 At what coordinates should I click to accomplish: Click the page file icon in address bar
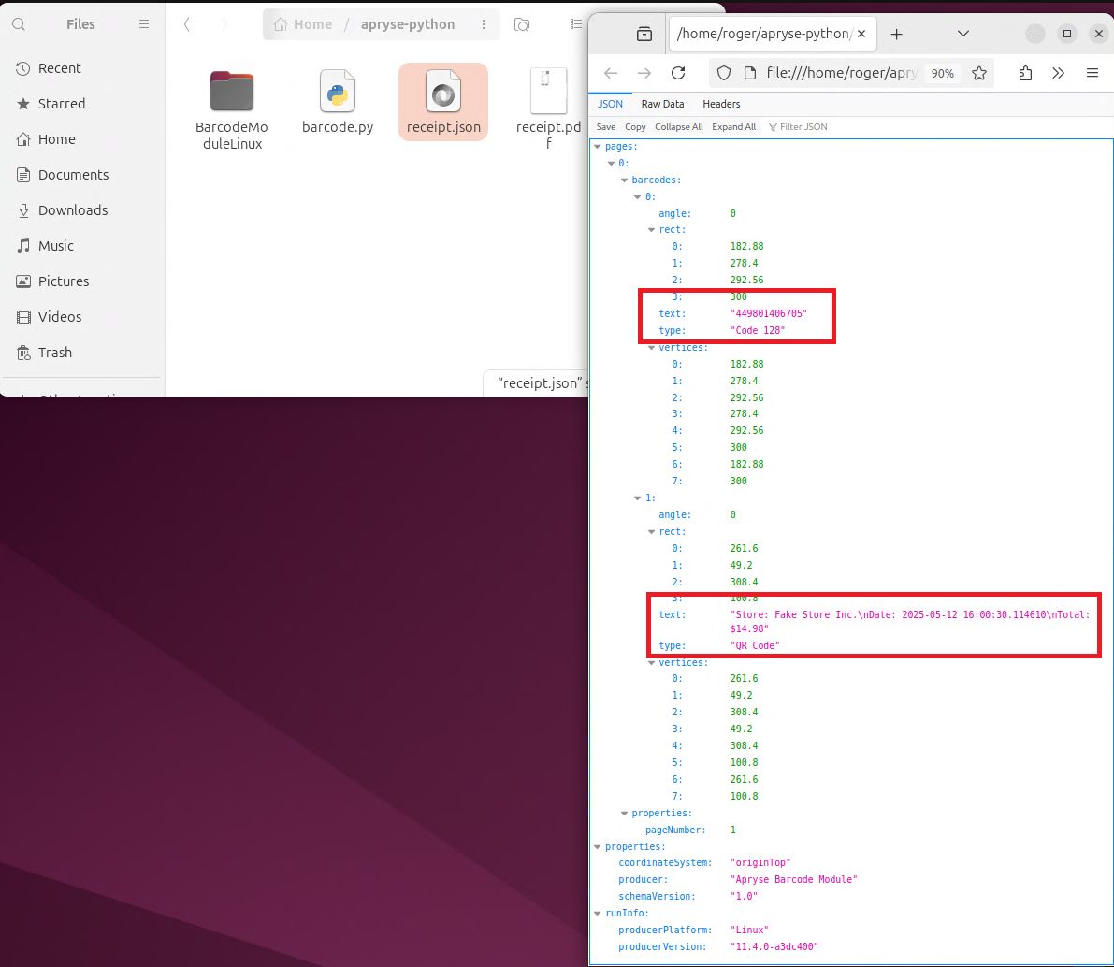(x=749, y=73)
